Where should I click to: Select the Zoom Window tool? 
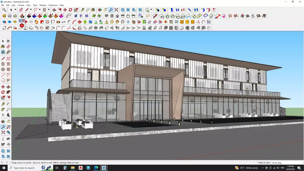click(x=8, y=127)
